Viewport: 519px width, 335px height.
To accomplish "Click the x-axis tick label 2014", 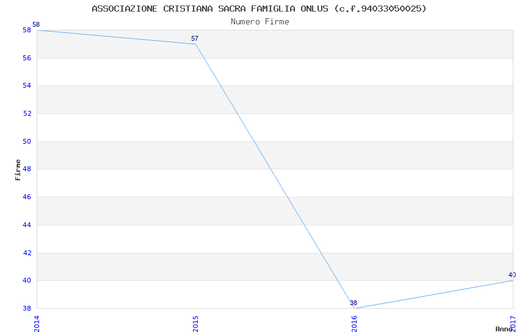I will [x=37, y=324].
